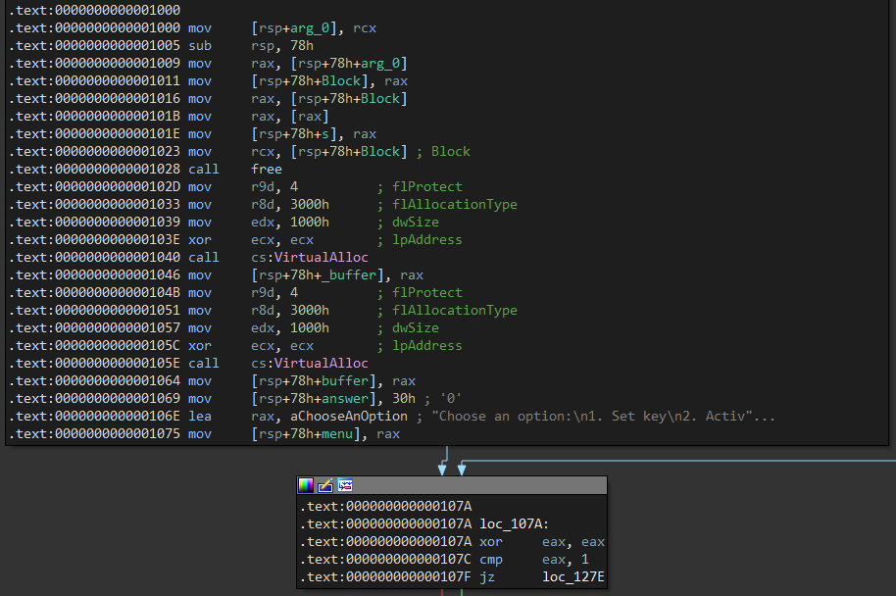Click the 's' variable at address 101E
The height and width of the screenshot is (596, 896).
click(x=325, y=133)
